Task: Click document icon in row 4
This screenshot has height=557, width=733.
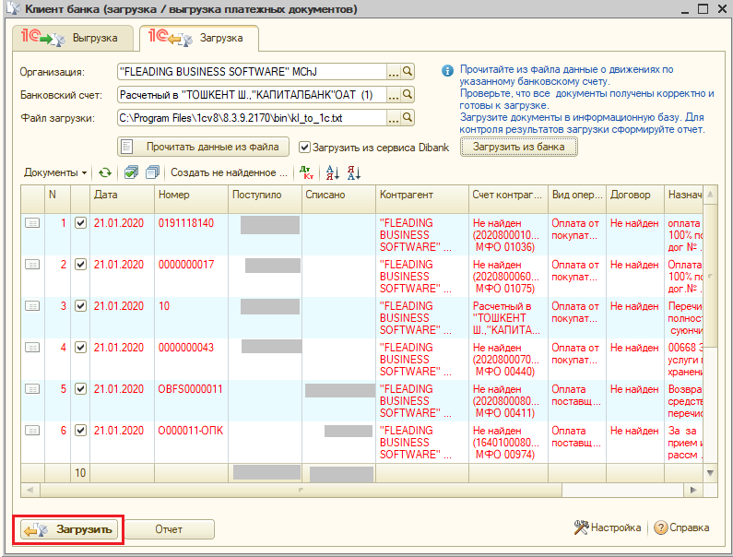Action: 32,348
